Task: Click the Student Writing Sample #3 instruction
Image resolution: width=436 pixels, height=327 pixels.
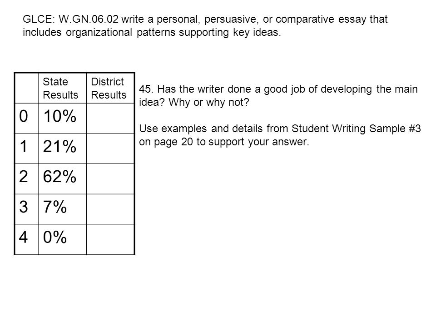Action: tap(280, 135)
